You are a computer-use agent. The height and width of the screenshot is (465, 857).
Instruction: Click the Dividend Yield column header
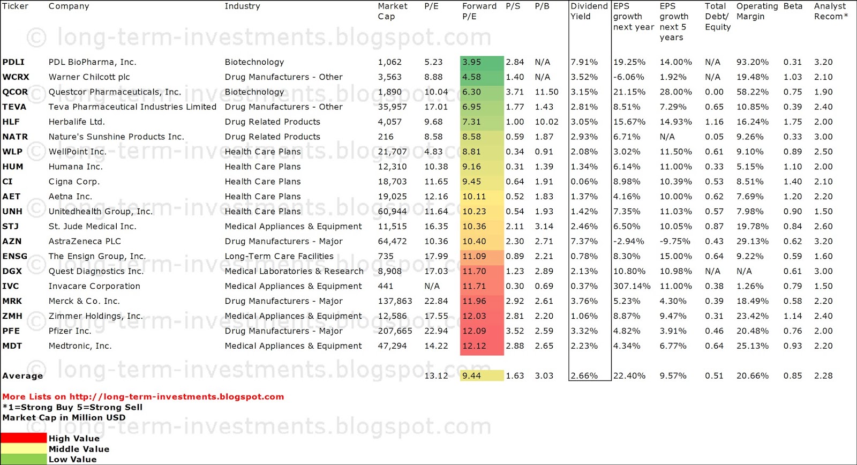589,12
